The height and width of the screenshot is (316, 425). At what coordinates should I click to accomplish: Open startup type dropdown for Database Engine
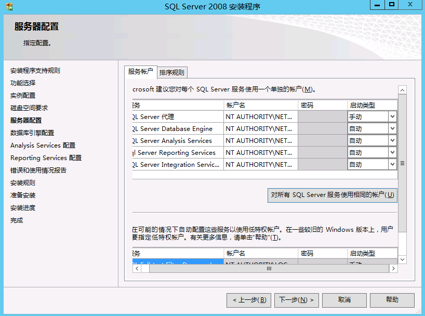click(x=392, y=128)
